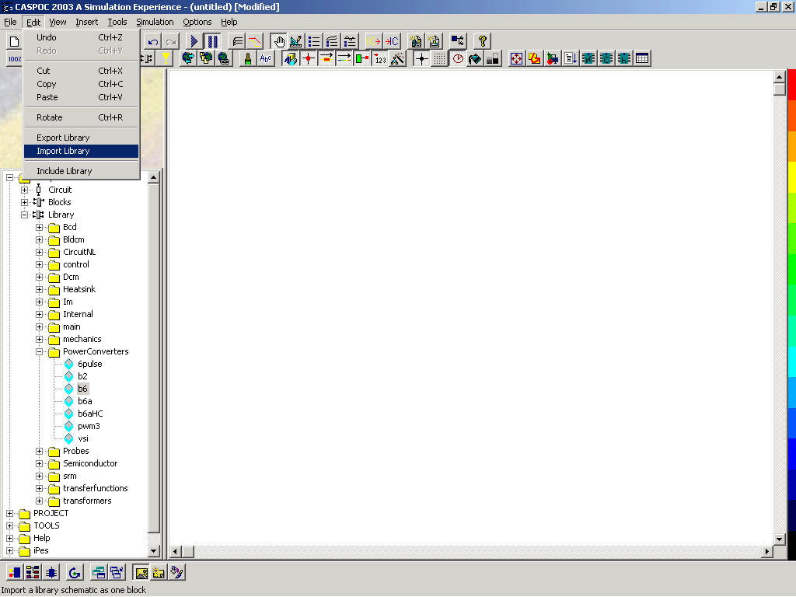
Task: Select the b6 library component
Action: 82,389
